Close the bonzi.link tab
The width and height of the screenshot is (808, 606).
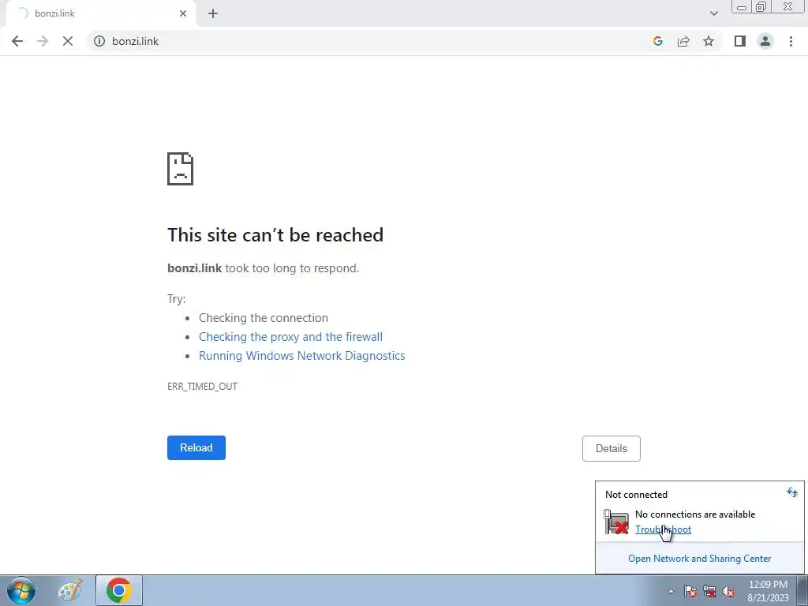183,13
